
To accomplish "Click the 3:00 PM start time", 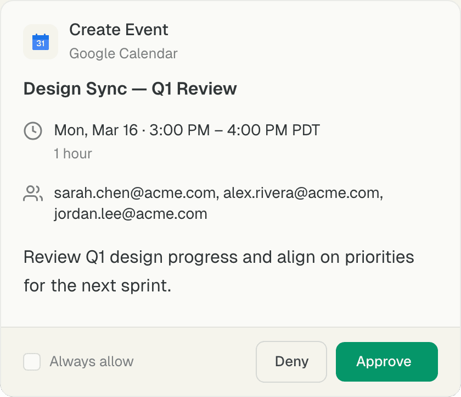I will (x=179, y=130).
